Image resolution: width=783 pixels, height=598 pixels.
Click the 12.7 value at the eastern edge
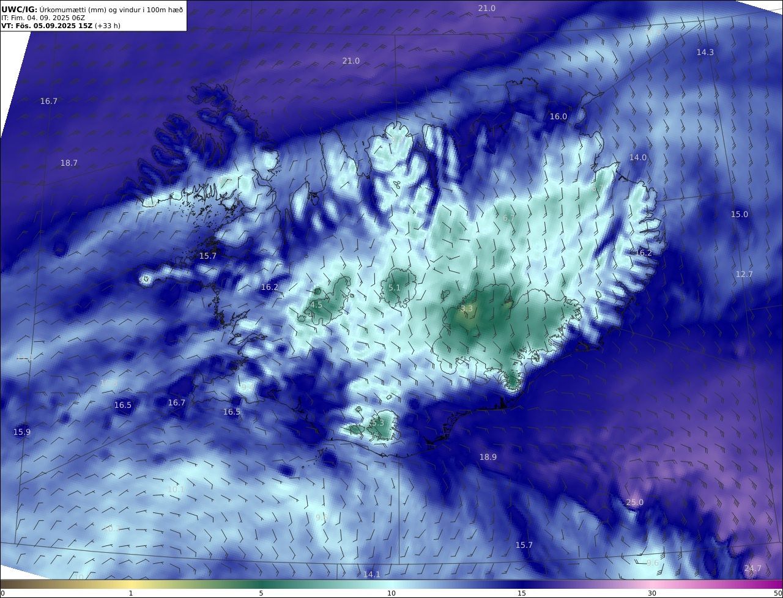coord(744,275)
